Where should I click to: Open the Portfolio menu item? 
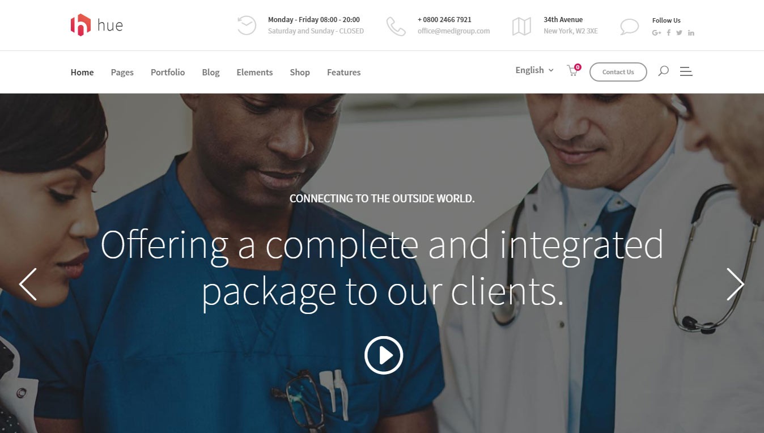(168, 72)
